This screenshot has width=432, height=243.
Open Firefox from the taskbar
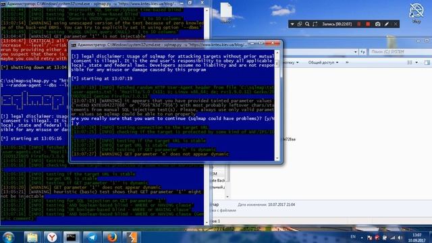[112, 237]
